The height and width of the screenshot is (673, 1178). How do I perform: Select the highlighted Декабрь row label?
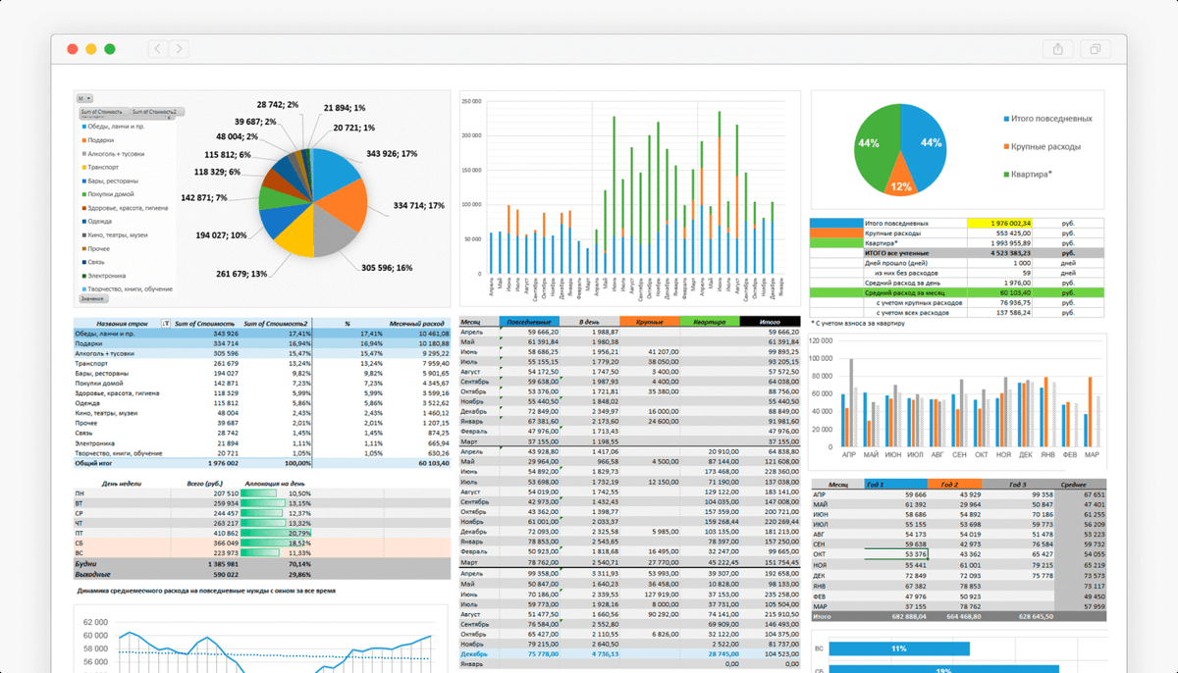coord(473,653)
